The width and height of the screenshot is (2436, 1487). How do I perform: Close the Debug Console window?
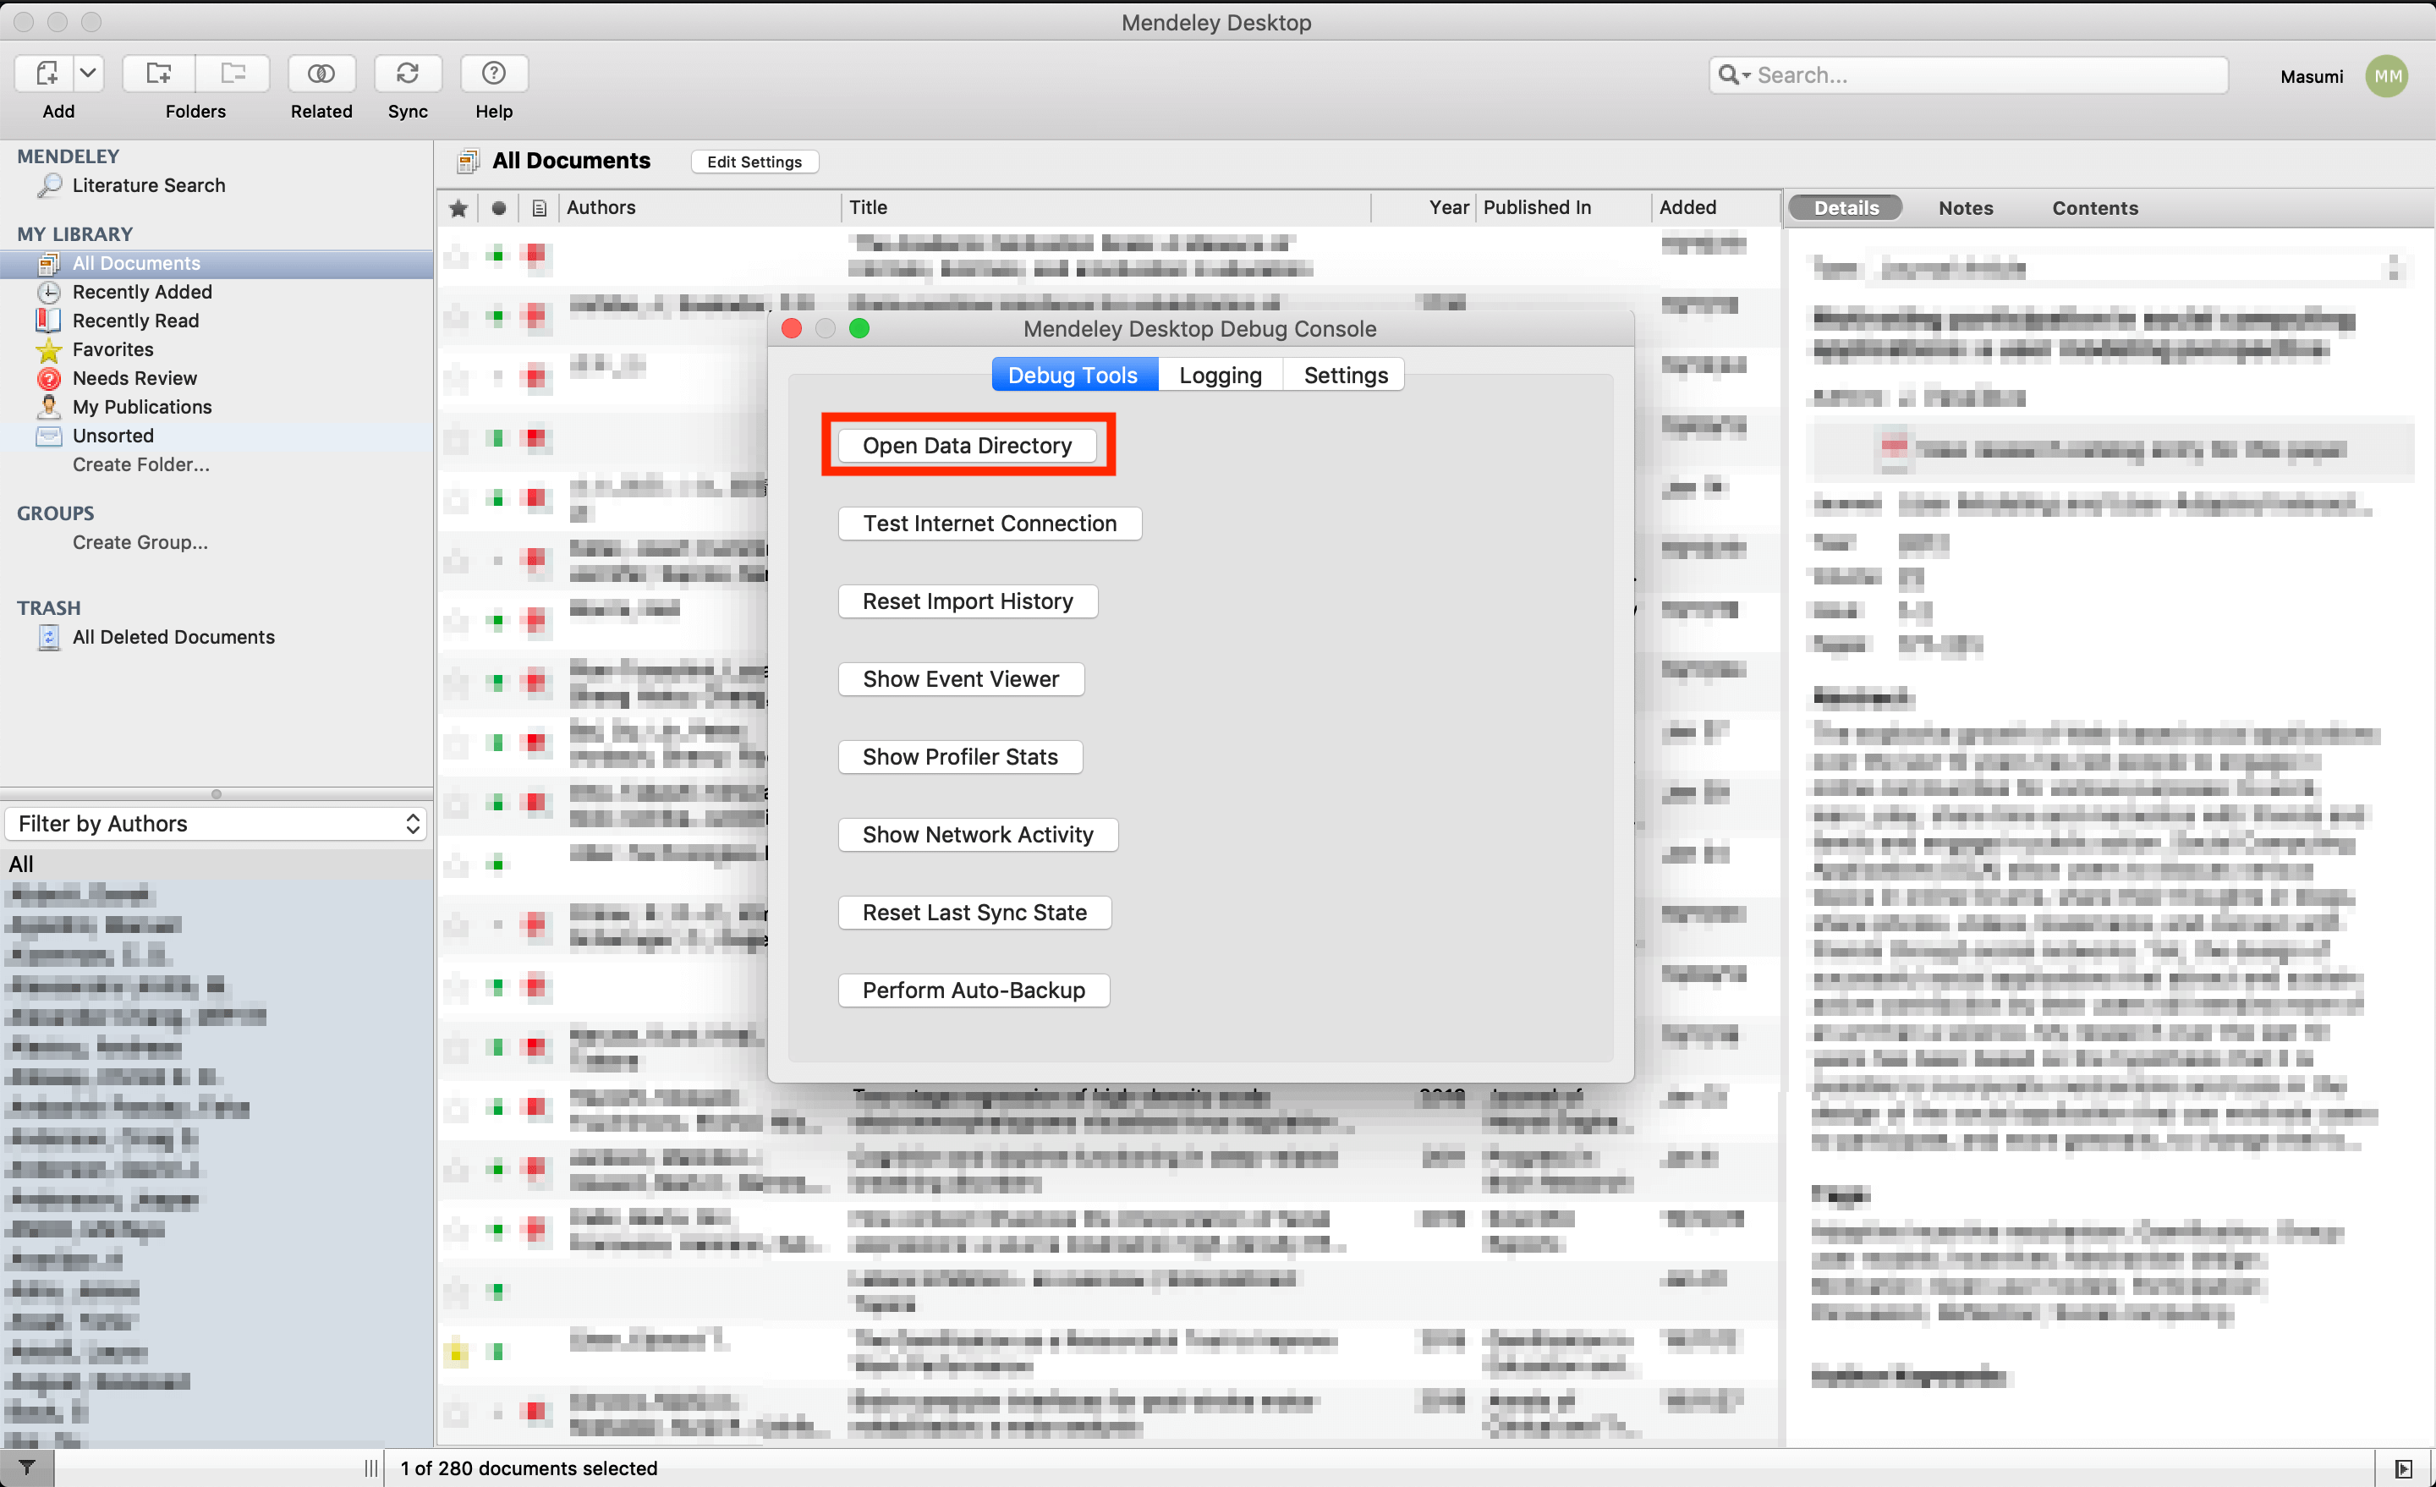click(x=792, y=328)
